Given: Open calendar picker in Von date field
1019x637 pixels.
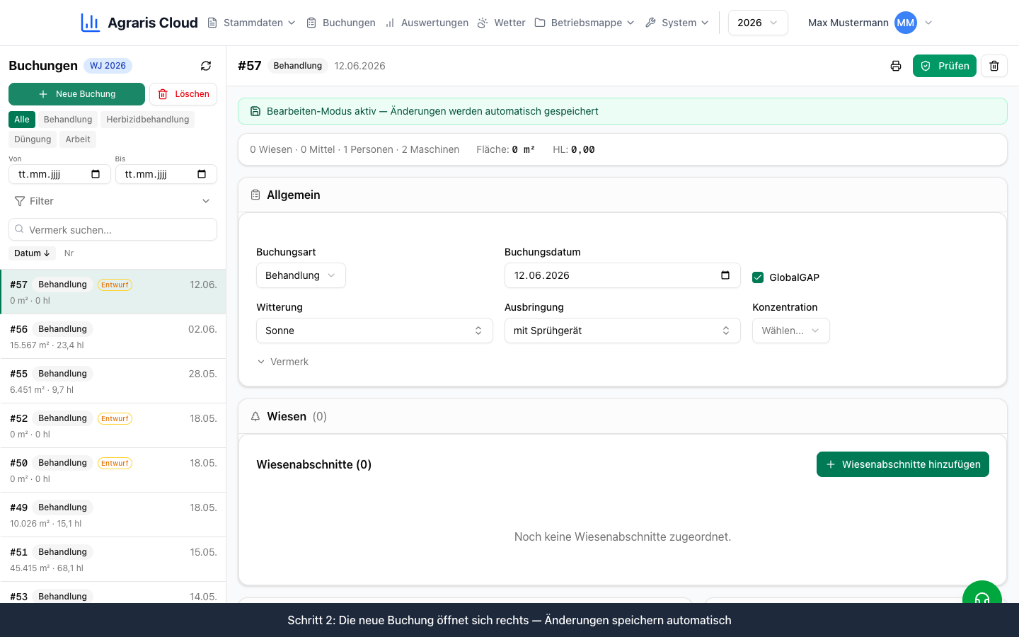Looking at the screenshot, I should (96, 174).
